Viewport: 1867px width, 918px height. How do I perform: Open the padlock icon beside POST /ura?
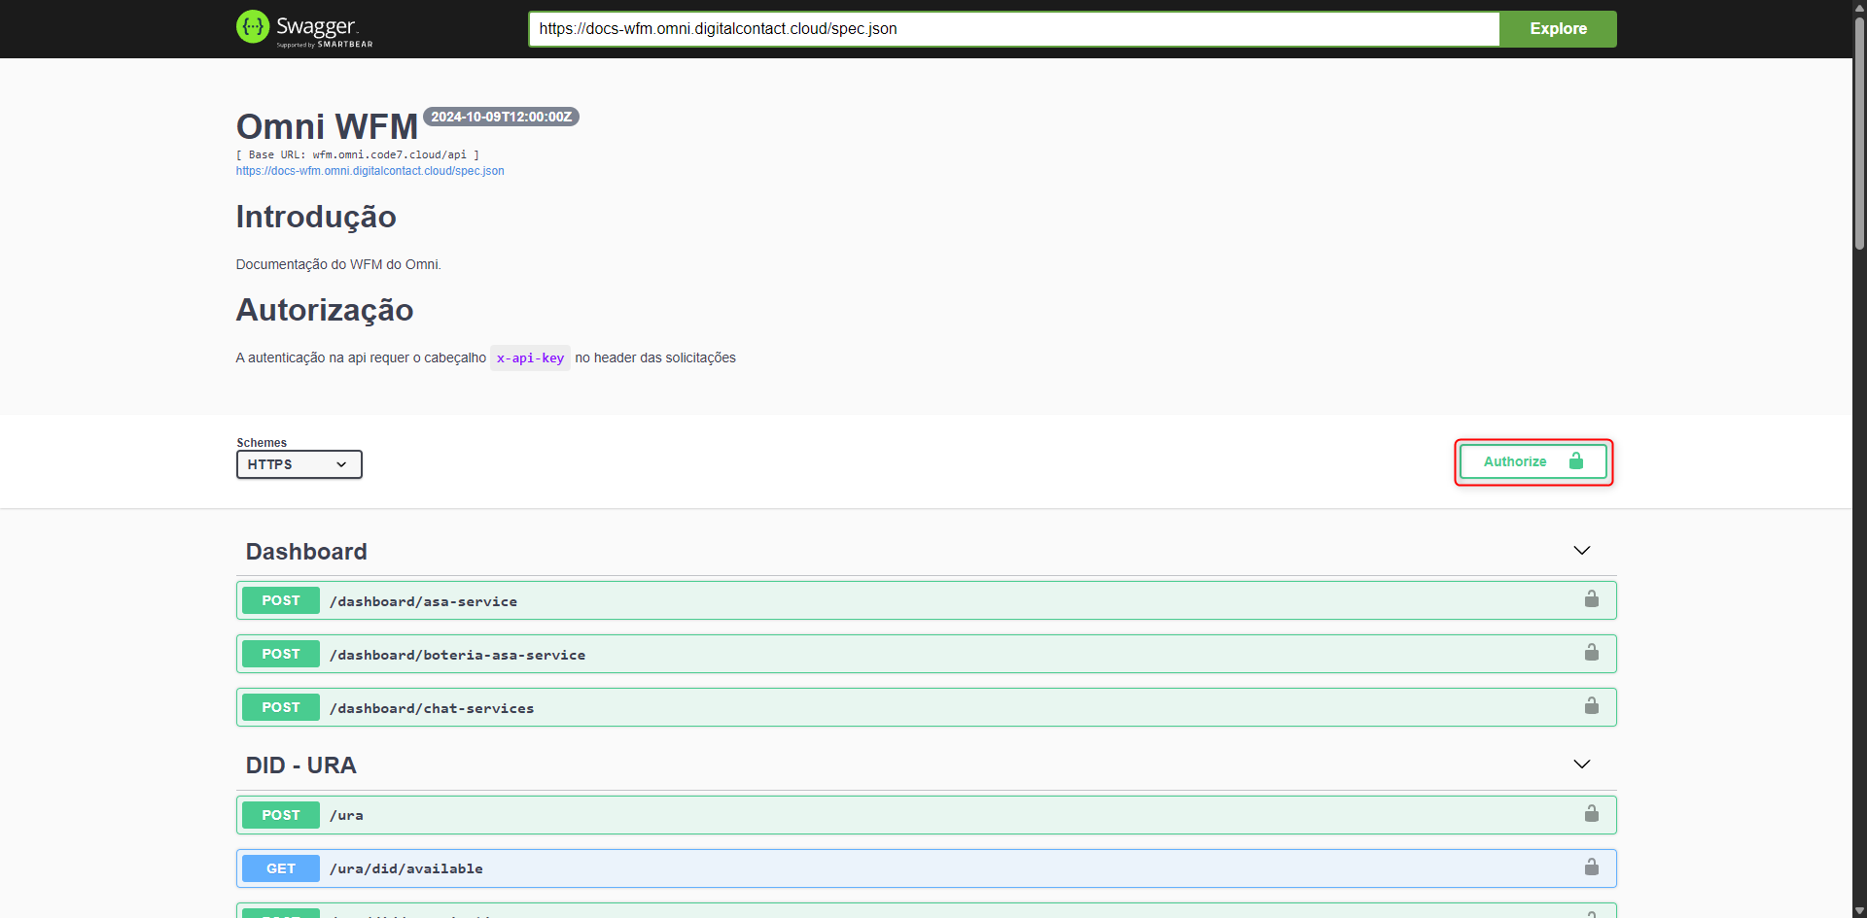(1591, 815)
